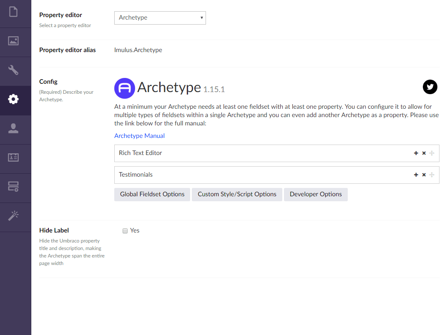Click Rich Text Editor move handle
The height and width of the screenshot is (335, 442).
(432, 153)
